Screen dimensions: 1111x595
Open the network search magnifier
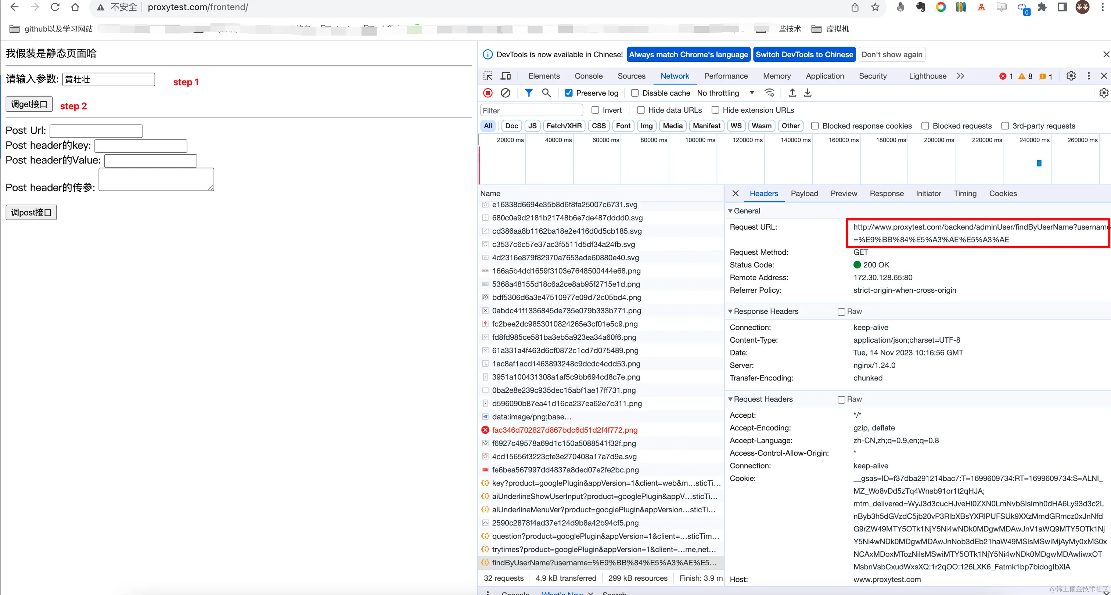tap(546, 93)
